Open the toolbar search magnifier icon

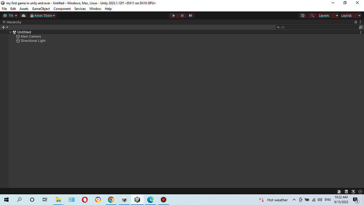[x=312, y=15]
